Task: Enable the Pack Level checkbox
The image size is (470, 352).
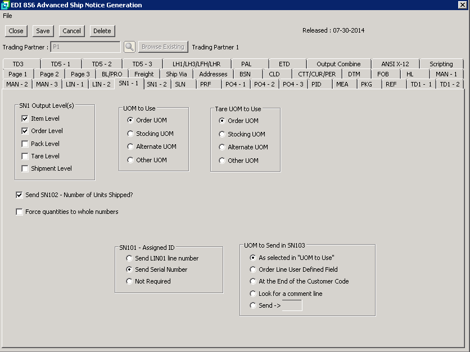Action: (25, 144)
